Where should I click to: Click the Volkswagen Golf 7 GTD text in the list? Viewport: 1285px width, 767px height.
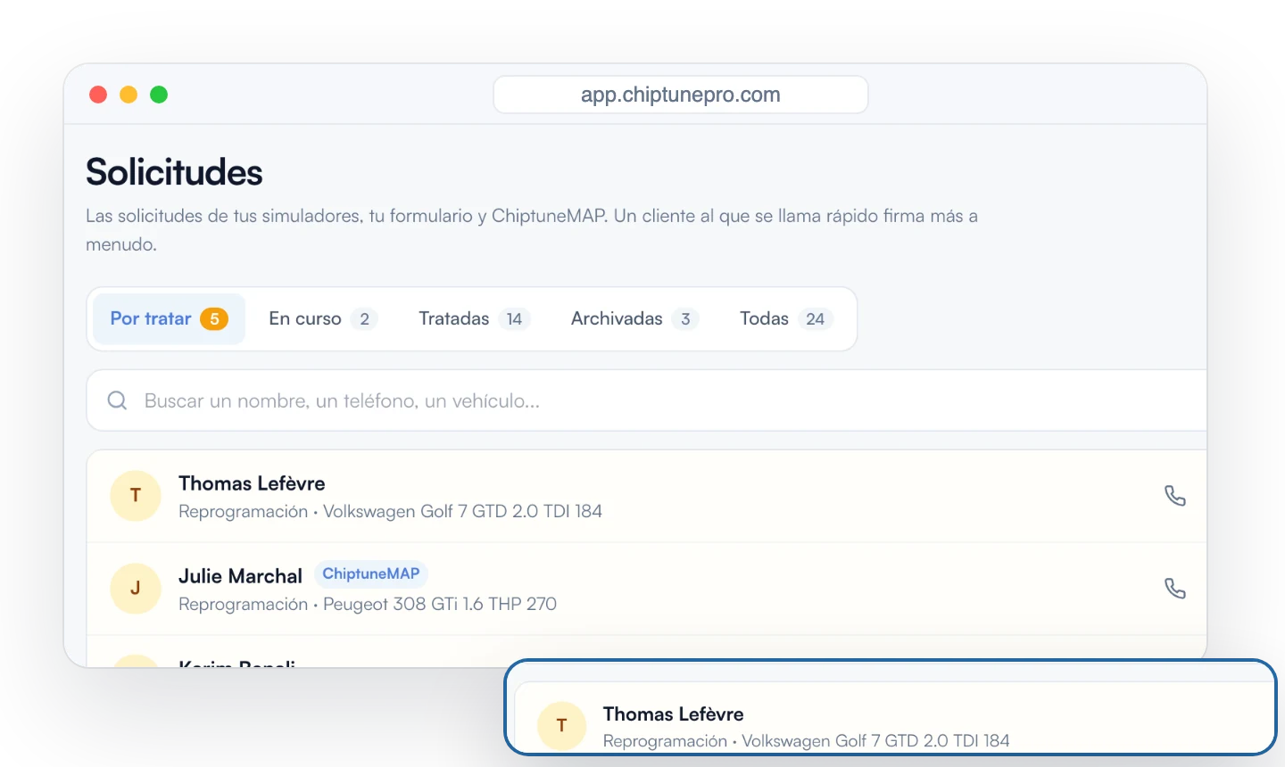point(462,511)
